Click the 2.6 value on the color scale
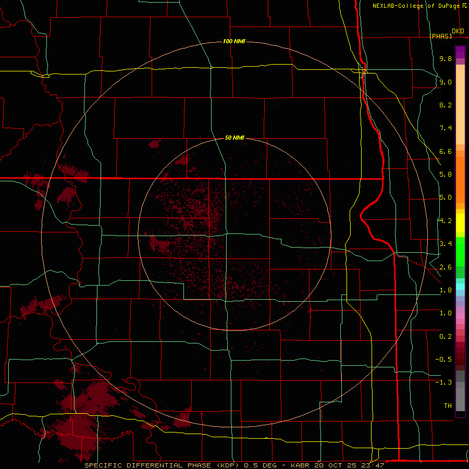The width and height of the screenshot is (469, 469). click(x=446, y=267)
